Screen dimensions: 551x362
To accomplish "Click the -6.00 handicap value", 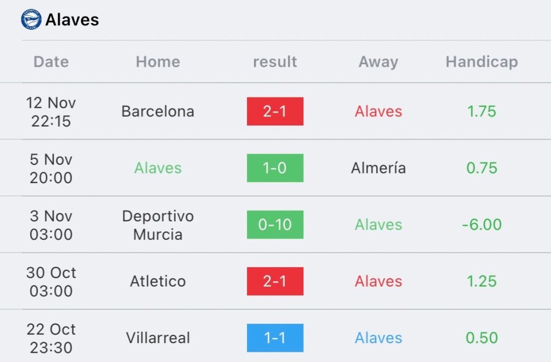I will [x=482, y=225].
